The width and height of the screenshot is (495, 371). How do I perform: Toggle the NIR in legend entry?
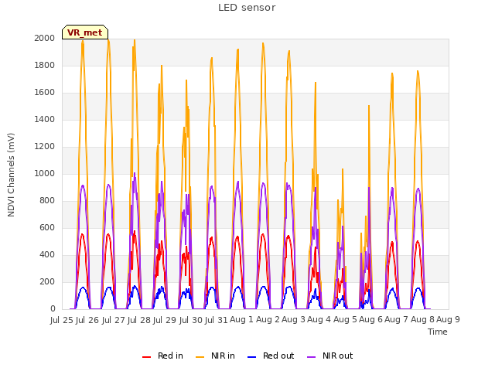pos(215,356)
